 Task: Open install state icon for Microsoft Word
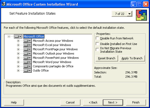pyautogui.click(x=27, y=62)
